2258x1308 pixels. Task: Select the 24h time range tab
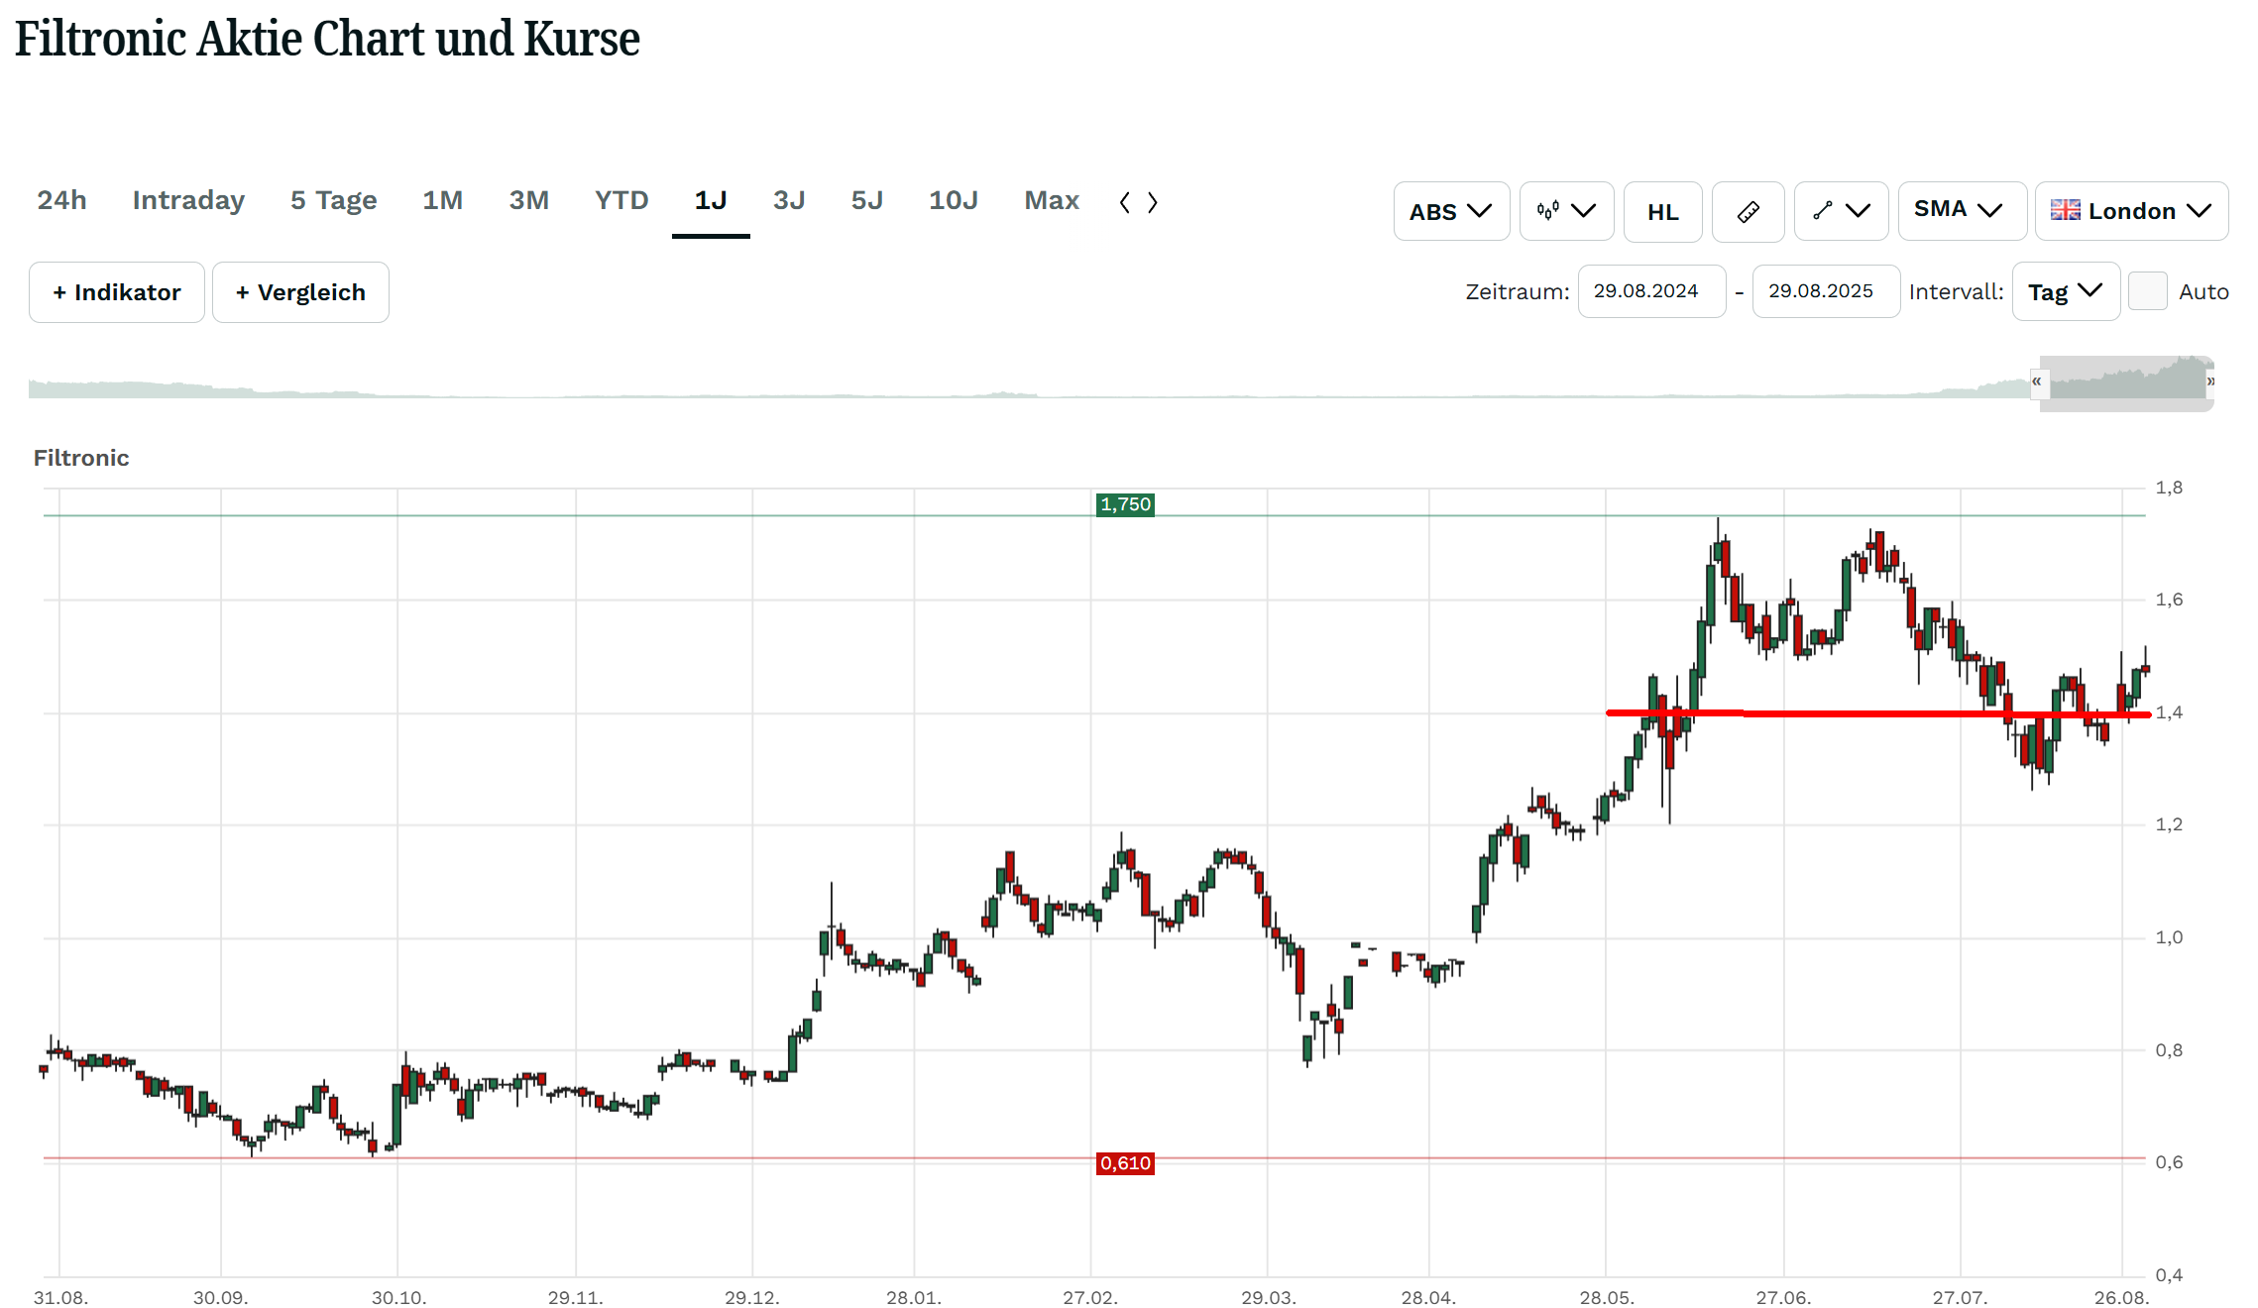61,200
